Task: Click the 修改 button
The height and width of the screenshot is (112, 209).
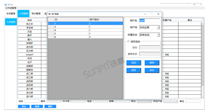Action: pyautogui.click(x=133, y=70)
